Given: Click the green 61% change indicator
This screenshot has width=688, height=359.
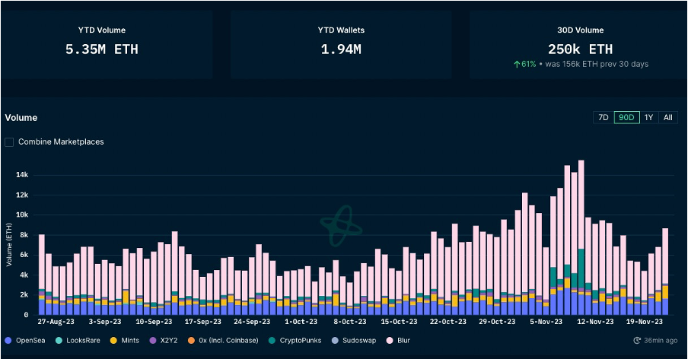Looking at the screenshot, I should point(526,64).
